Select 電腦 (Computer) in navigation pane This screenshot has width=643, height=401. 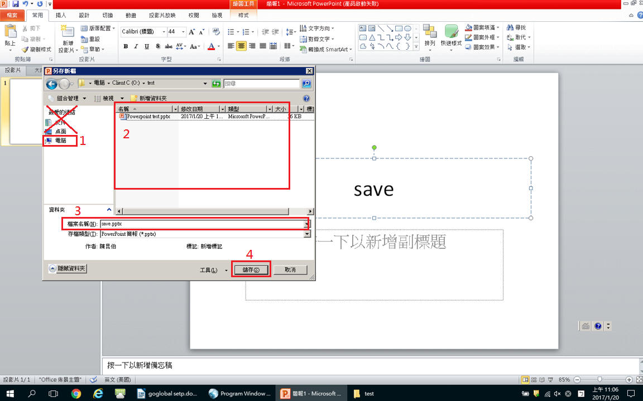(60, 141)
